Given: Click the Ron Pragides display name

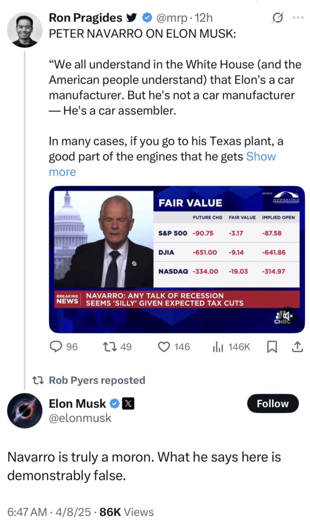Looking at the screenshot, I should pos(85,18).
